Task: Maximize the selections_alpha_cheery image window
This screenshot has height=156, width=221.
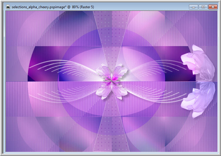Action: pos(203,7)
